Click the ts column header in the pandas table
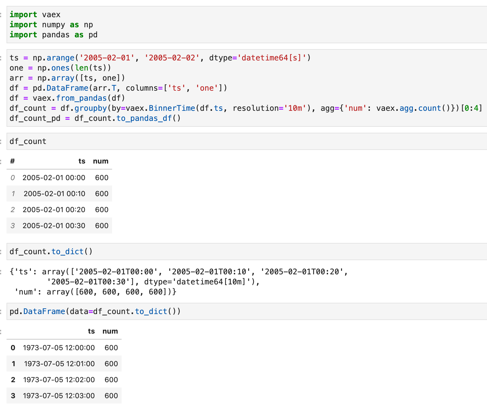Screen dimensions: 487x413 click(91, 331)
